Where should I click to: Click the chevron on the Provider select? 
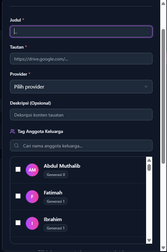click(x=146, y=87)
